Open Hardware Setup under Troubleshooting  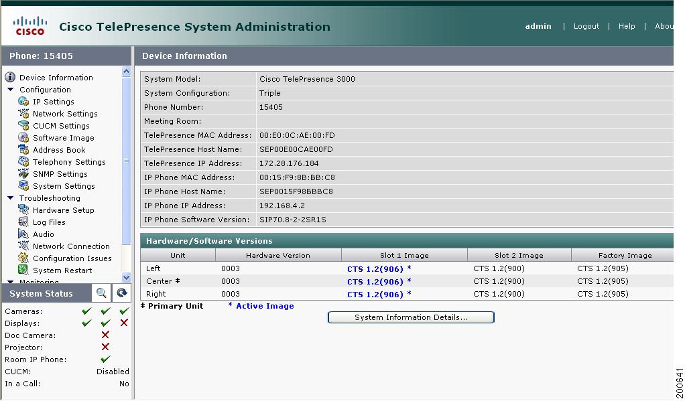tap(64, 210)
